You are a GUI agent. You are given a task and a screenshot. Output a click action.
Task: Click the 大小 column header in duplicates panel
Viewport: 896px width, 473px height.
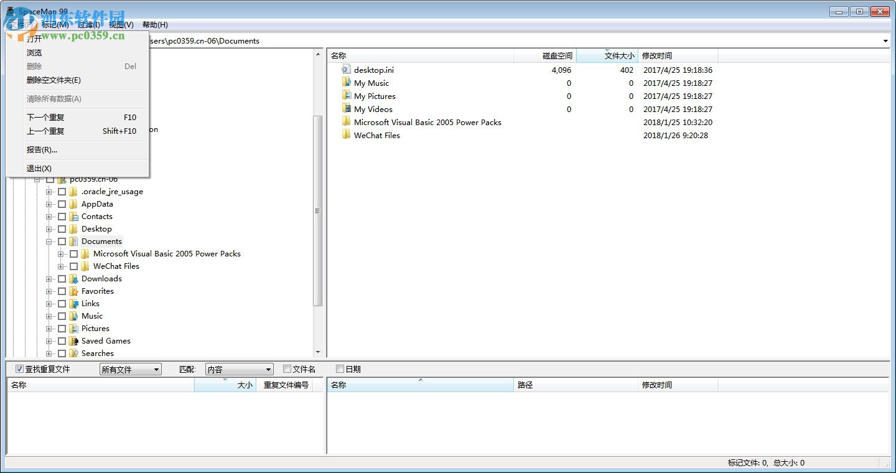click(x=225, y=385)
